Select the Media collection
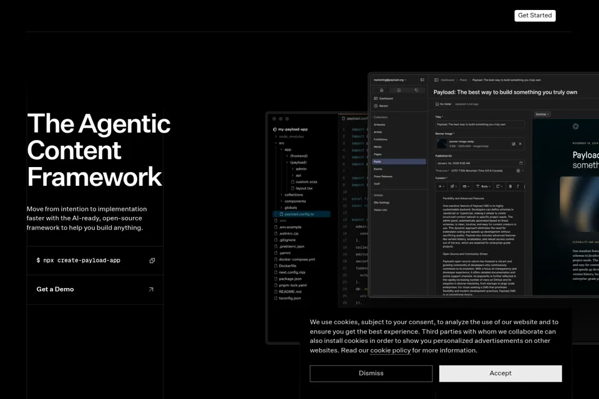 click(x=377, y=147)
